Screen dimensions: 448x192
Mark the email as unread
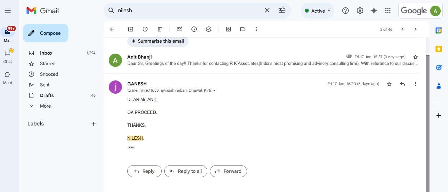[x=180, y=29]
